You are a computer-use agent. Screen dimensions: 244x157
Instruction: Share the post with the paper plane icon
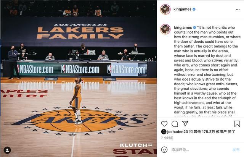tap(185, 123)
